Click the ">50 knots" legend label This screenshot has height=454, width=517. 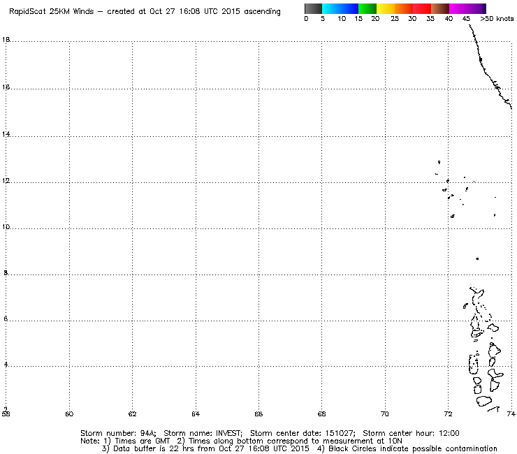pos(497,19)
